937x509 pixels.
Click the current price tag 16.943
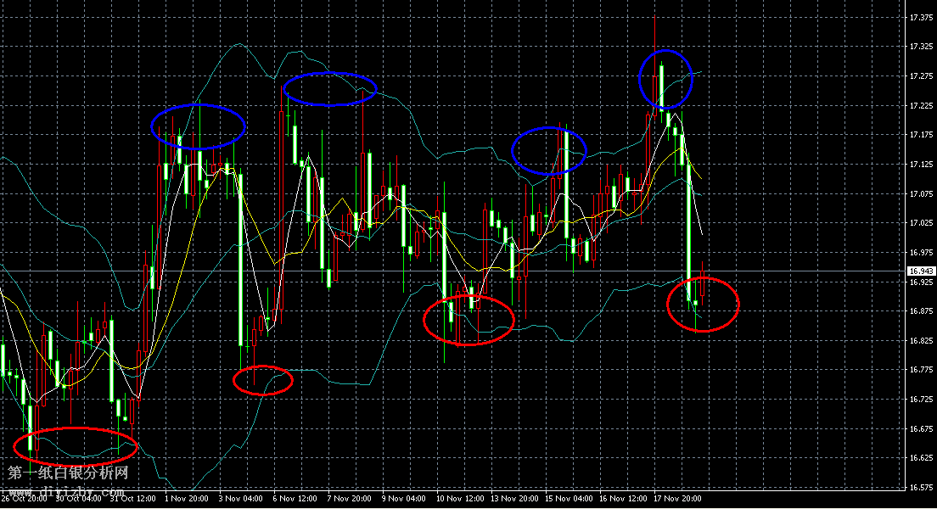[921, 271]
